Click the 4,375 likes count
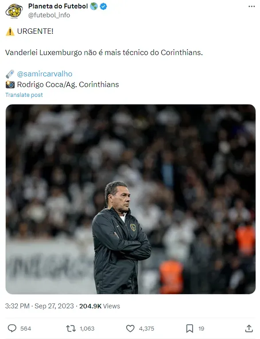 pos(147,329)
